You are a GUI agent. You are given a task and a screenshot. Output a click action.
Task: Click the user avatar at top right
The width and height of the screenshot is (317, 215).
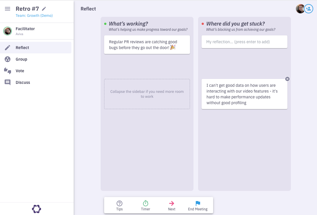coord(300,9)
